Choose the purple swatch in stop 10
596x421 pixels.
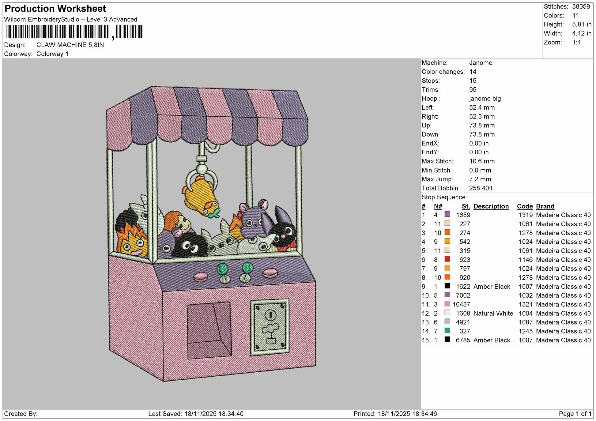[447, 295]
